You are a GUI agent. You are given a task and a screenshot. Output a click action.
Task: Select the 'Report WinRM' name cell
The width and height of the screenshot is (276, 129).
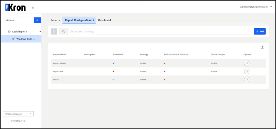(x=59, y=63)
